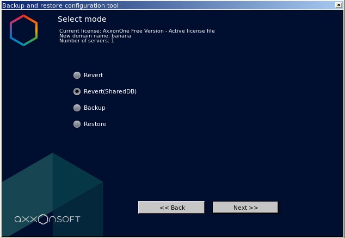Click the Number of servers line
The height and width of the screenshot is (238, 345).
87,41
